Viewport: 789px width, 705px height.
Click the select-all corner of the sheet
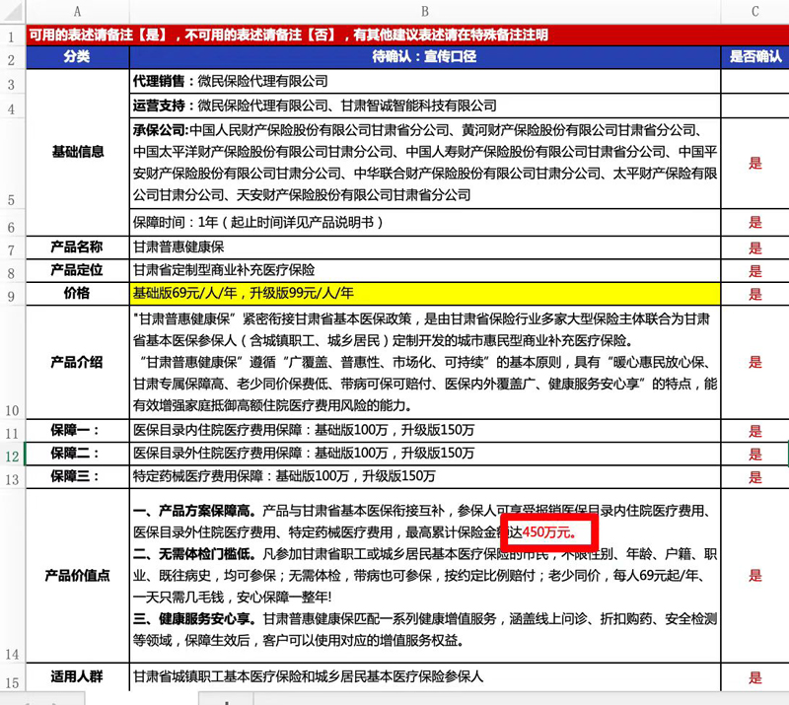11,11
